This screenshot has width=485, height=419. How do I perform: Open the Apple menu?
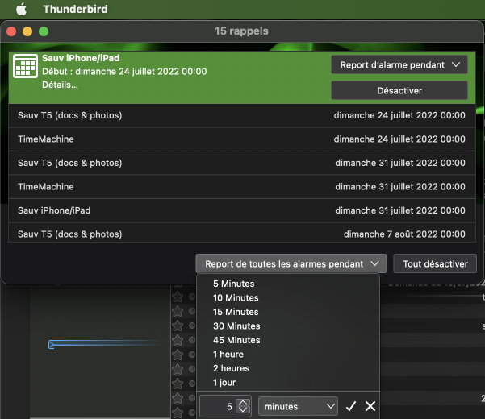[x=22, y=10]
